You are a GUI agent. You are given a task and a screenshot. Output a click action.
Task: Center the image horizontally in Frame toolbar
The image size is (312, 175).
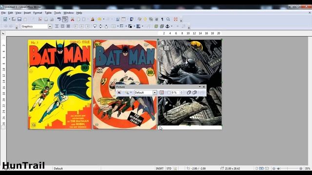[81, 26]
